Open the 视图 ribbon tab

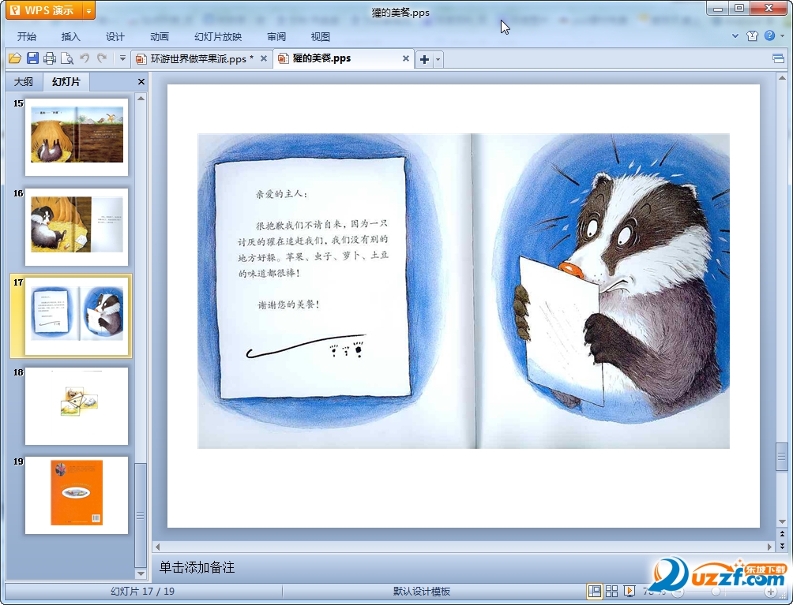pos(321,37)
